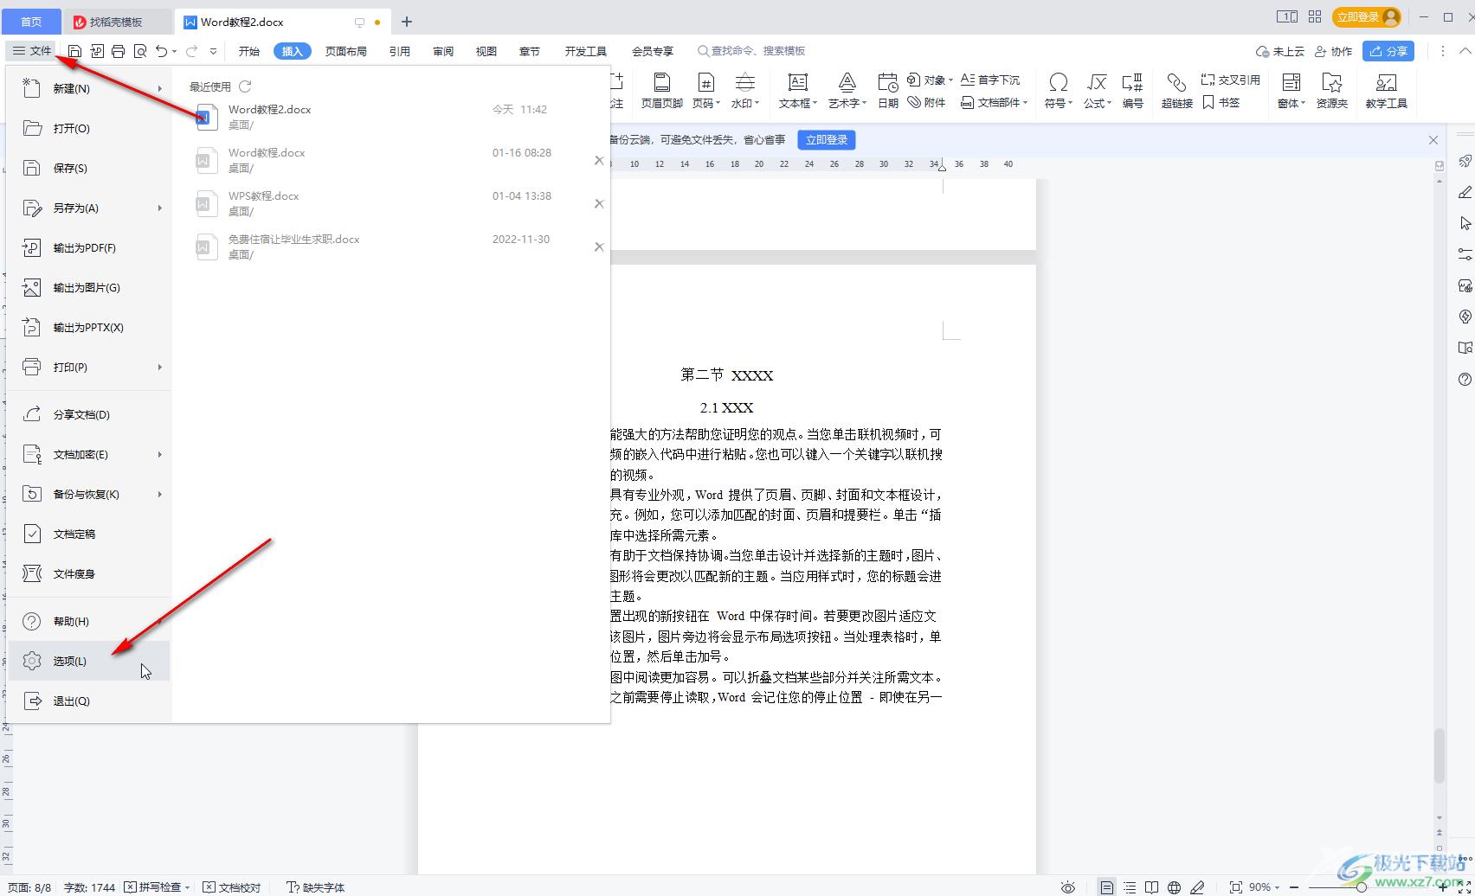Click the Save icon in quick access toolbar

[74, 51]
